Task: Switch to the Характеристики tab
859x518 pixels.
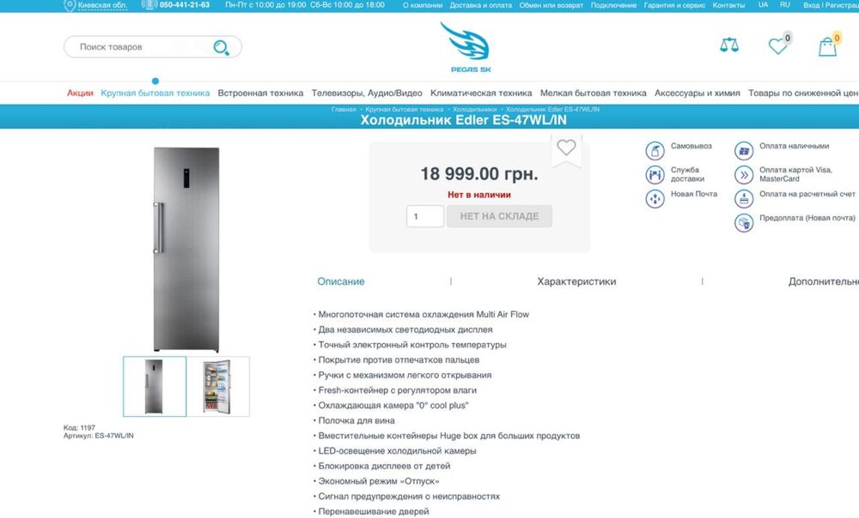Action: tap(576, 281)
